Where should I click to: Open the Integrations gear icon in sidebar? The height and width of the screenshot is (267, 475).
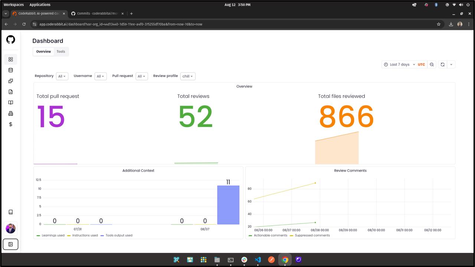click(10, 81)
